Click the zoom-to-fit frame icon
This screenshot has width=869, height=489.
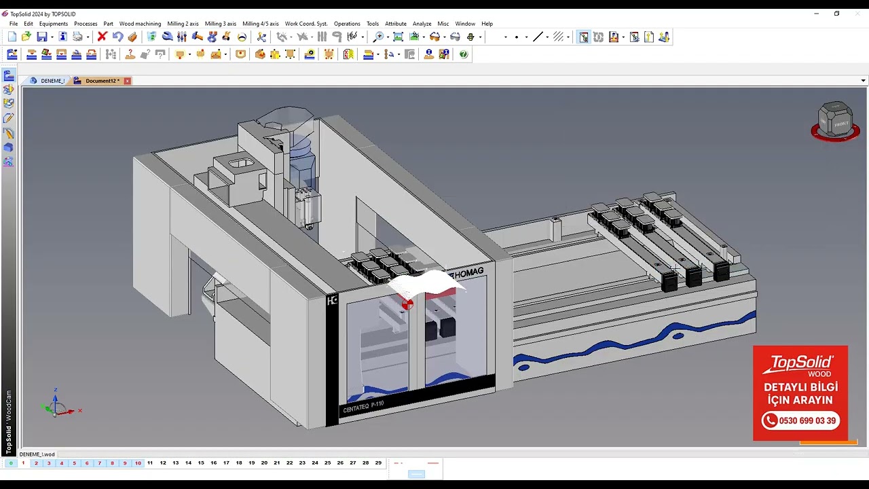click(398, 37)
